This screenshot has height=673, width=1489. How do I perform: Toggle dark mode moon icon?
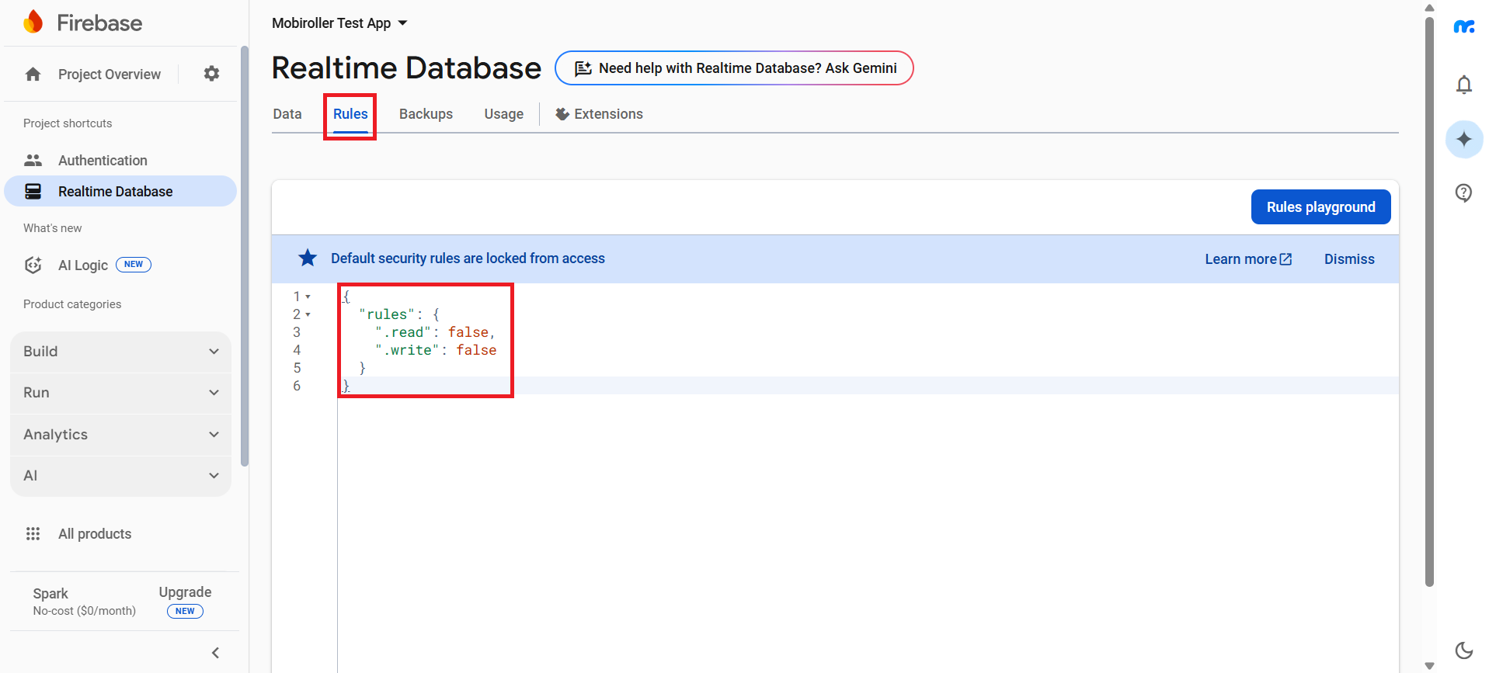point(1464,650)
